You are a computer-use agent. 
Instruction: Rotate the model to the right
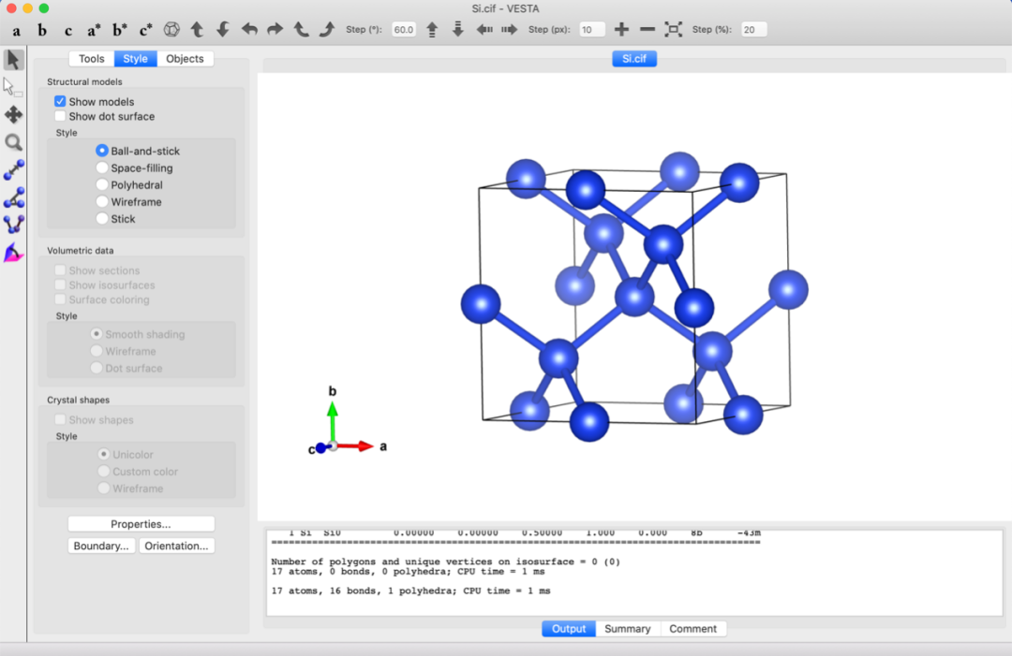[x=275, y=30]
